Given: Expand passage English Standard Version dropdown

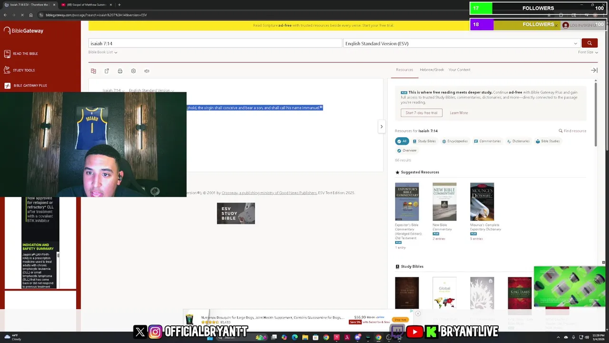Looking at the screenshot, I should (151, 91).
